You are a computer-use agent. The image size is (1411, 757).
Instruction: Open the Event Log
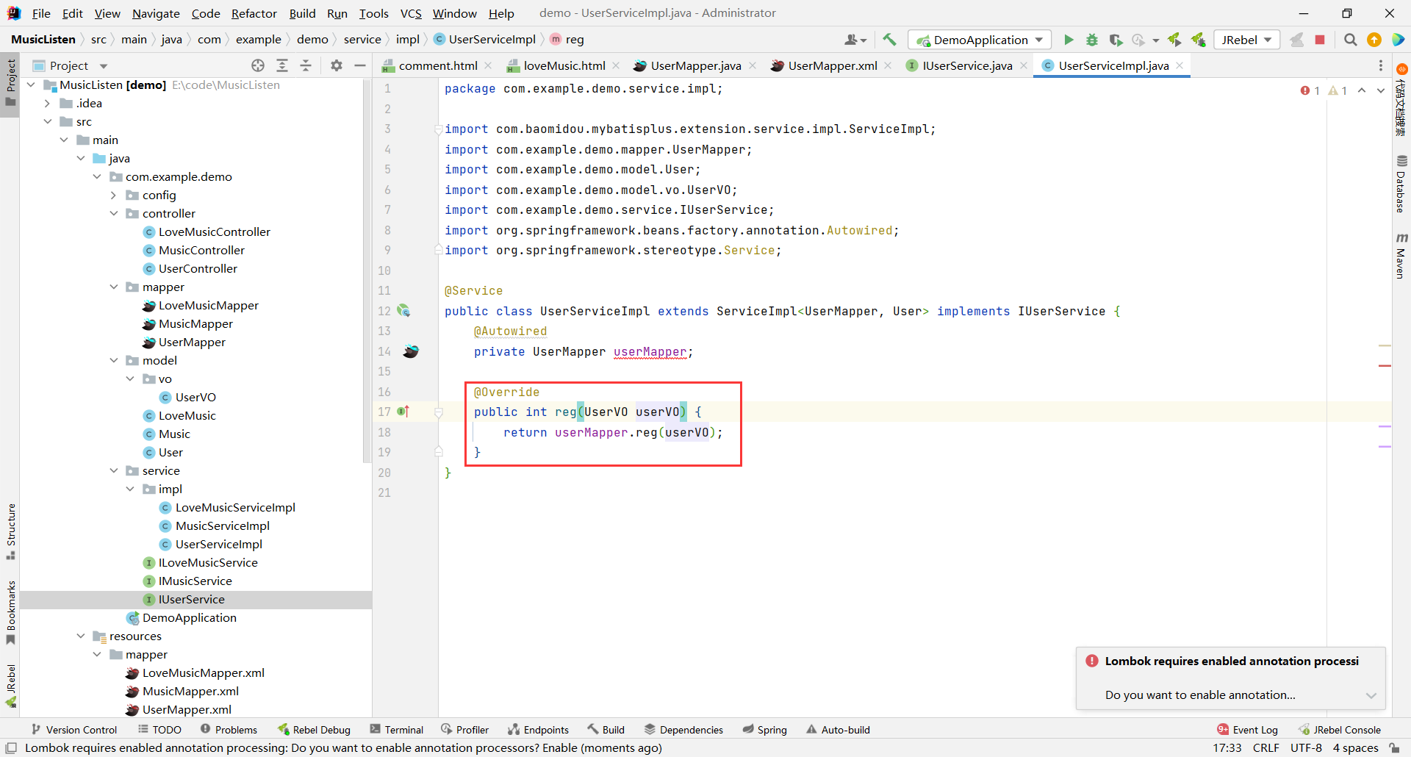[x=1247, y=729]
